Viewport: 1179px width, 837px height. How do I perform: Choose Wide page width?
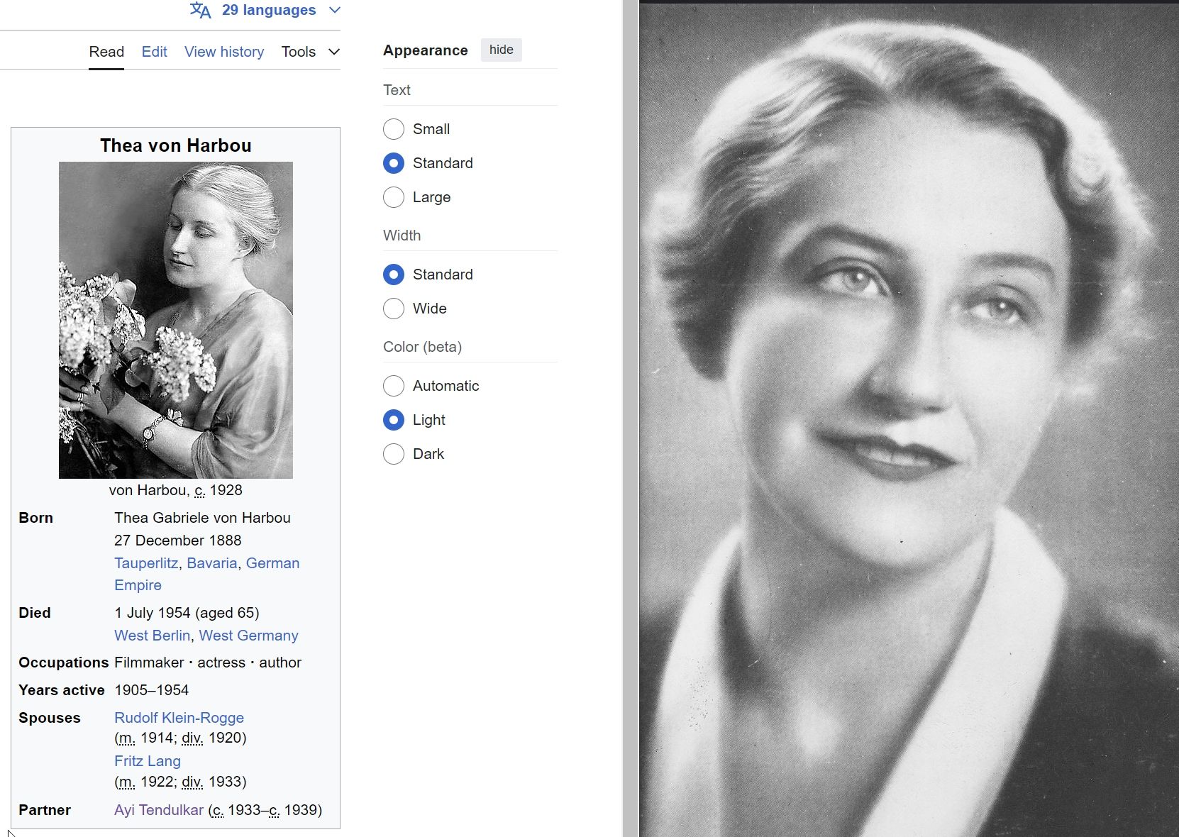[x=394, y=309]
